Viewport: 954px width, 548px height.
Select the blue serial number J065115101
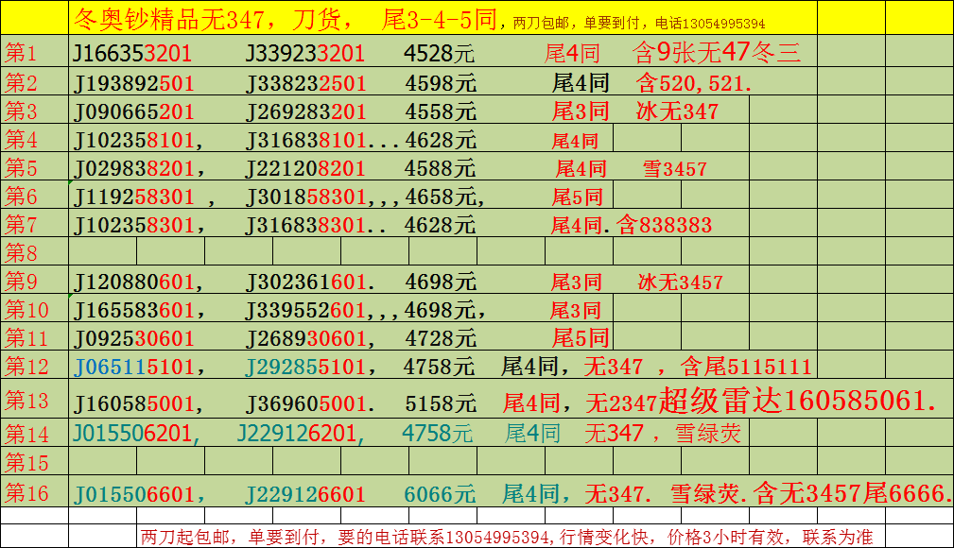(x=133, y=368)
